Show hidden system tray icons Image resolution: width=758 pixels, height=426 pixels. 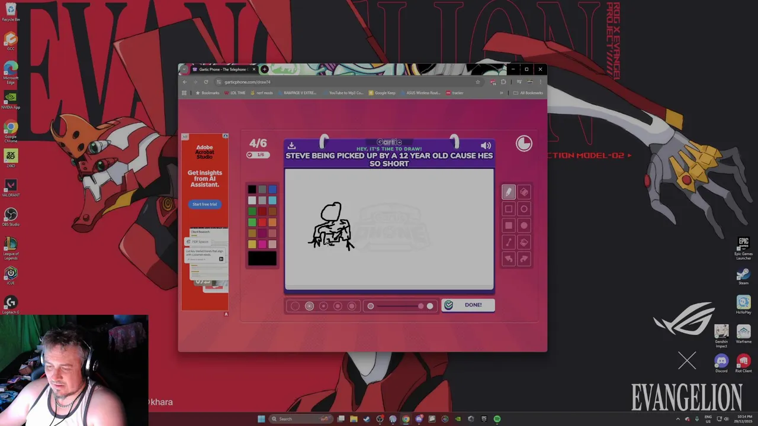(x=679, y=419)
